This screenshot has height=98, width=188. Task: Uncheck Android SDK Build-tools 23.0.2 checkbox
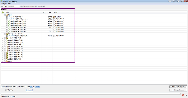tap(7, 21)
